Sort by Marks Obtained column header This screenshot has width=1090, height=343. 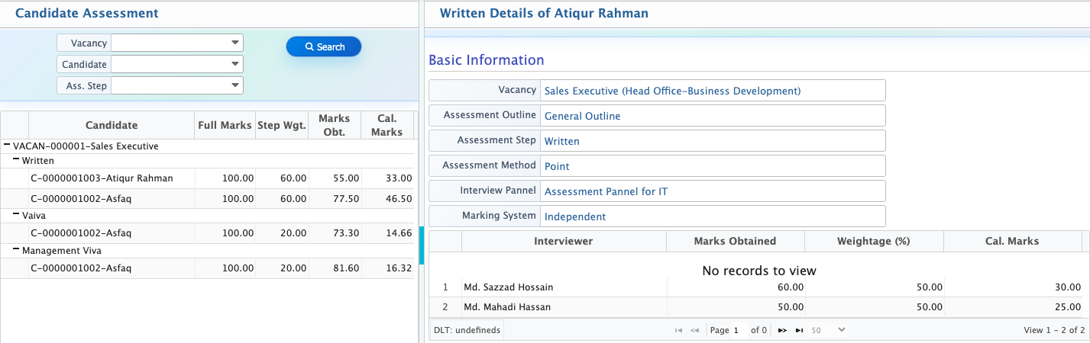(x=735, y=241)
